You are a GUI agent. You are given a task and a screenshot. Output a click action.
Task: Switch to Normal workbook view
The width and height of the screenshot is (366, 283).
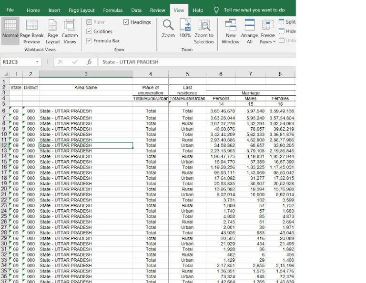(10, 31)
